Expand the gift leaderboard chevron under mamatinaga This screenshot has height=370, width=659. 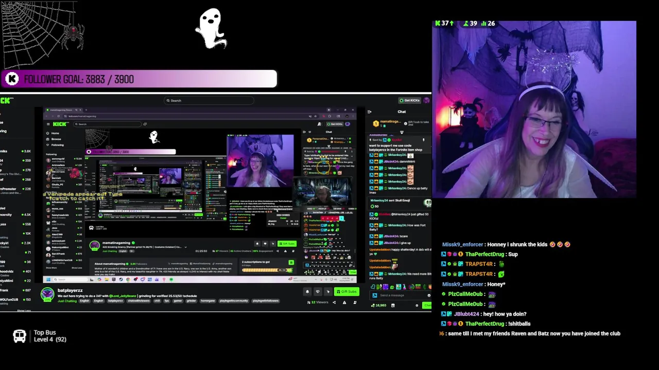[402, 132]
